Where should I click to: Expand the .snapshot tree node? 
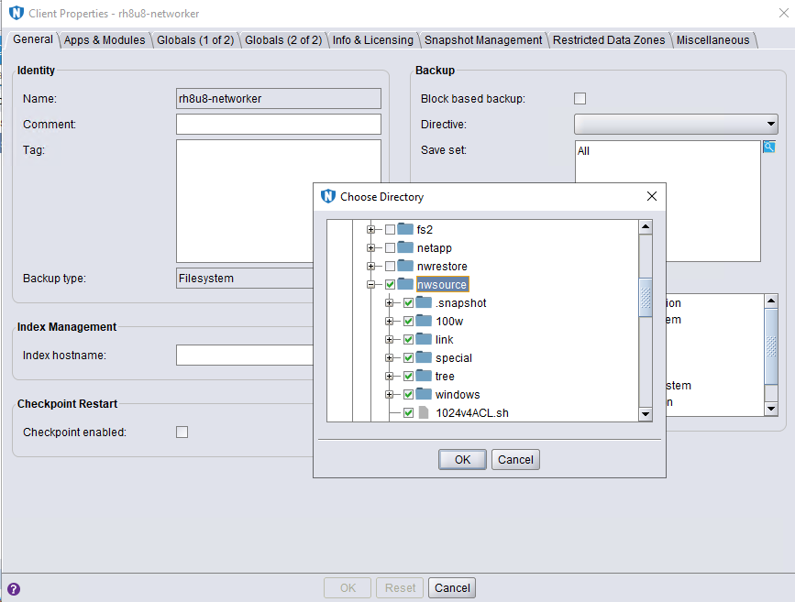390,303
